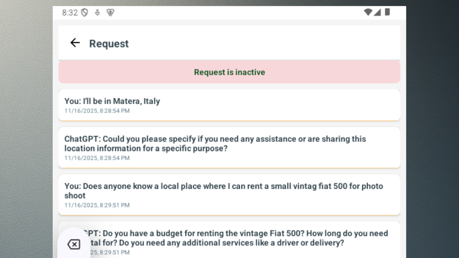Dismiss the 'Request is inactive' banner

(x=229, y=72)
